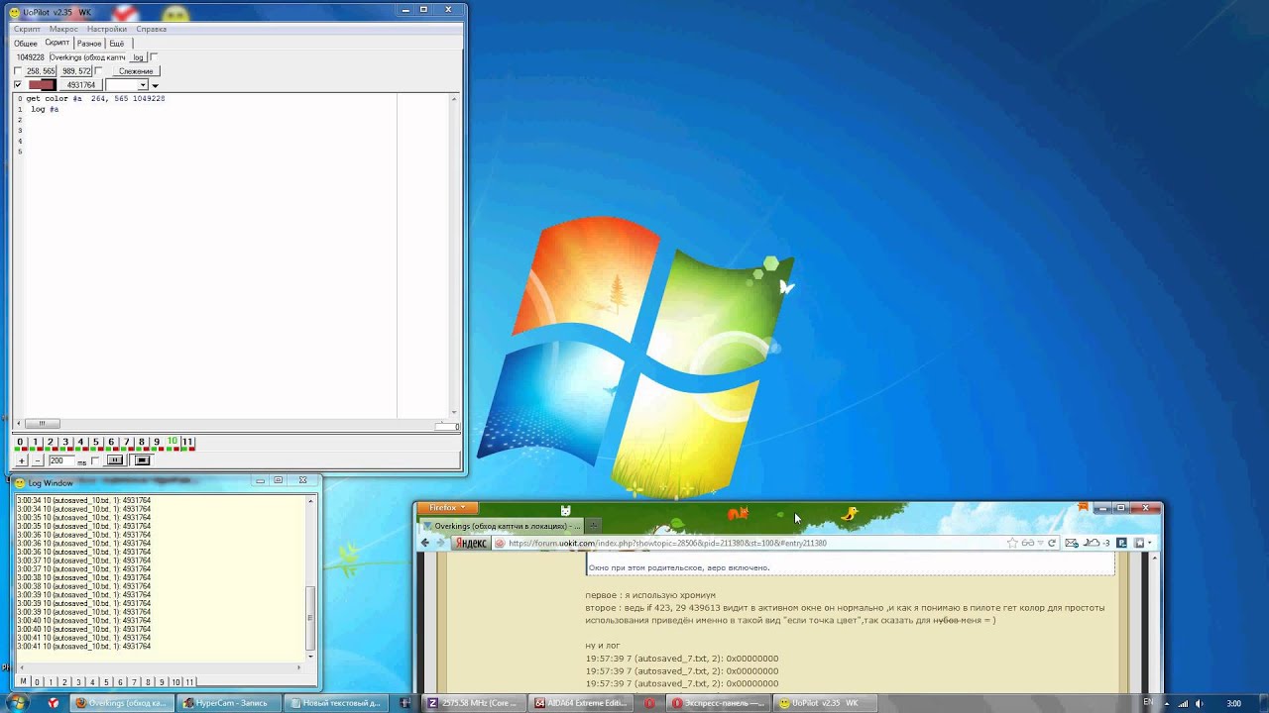Click script line 'log #a'
The height and width of the screenshot is (713, 1269).
pos(45,109)
